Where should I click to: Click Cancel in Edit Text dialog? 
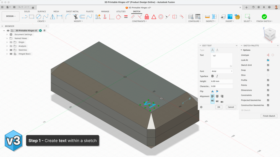(x=231, y=107)
